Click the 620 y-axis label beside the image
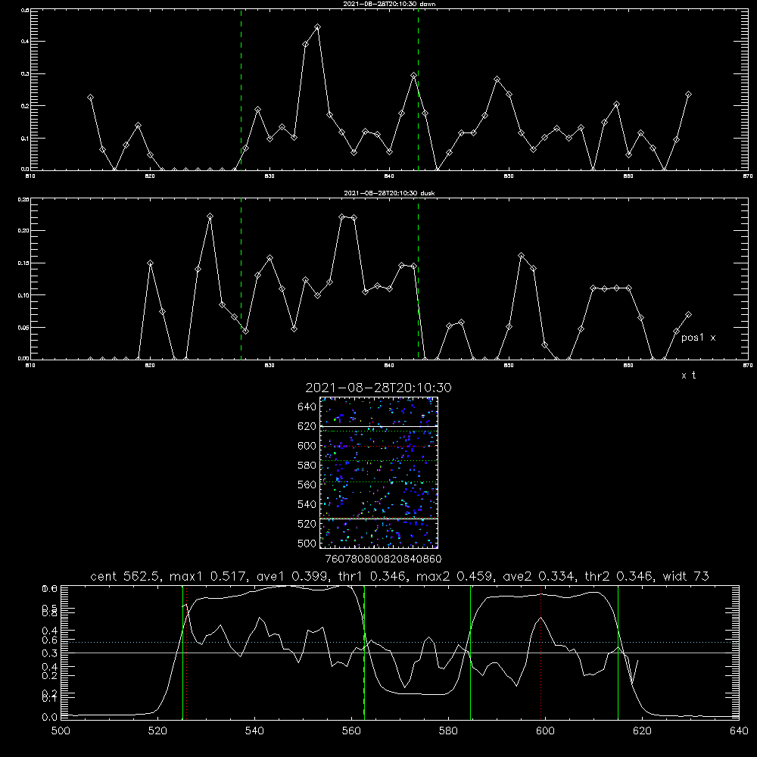Viewport: 757px width, 757px height. pyautogui.click(x=307, y=426)
